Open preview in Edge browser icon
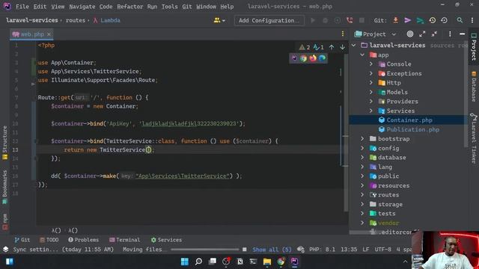The width and height of the screenshot is (479, 269). pyautogui.click(x=323, y=58)
